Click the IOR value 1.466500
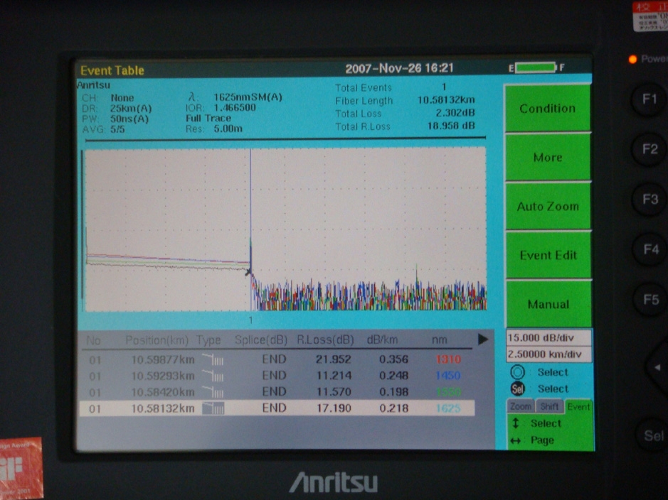This screenshot has height=500, width=668. [x=235, y=107]
